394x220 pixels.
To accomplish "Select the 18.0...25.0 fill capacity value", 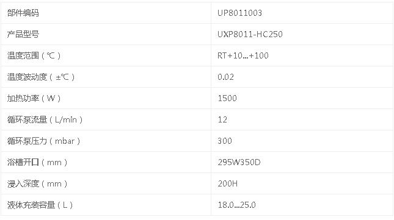I will (236, 205).
